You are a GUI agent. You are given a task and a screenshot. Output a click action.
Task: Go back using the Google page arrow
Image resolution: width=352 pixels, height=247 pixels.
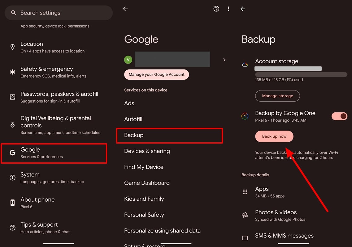point(125,9)
